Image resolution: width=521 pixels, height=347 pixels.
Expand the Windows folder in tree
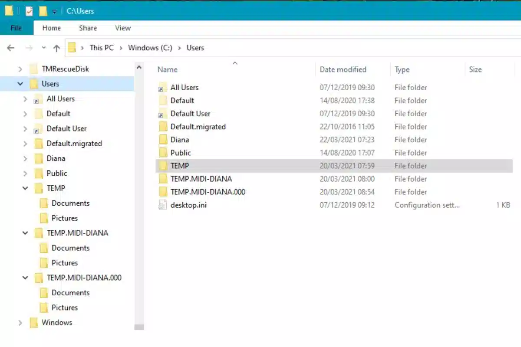[x=20, y=323]
